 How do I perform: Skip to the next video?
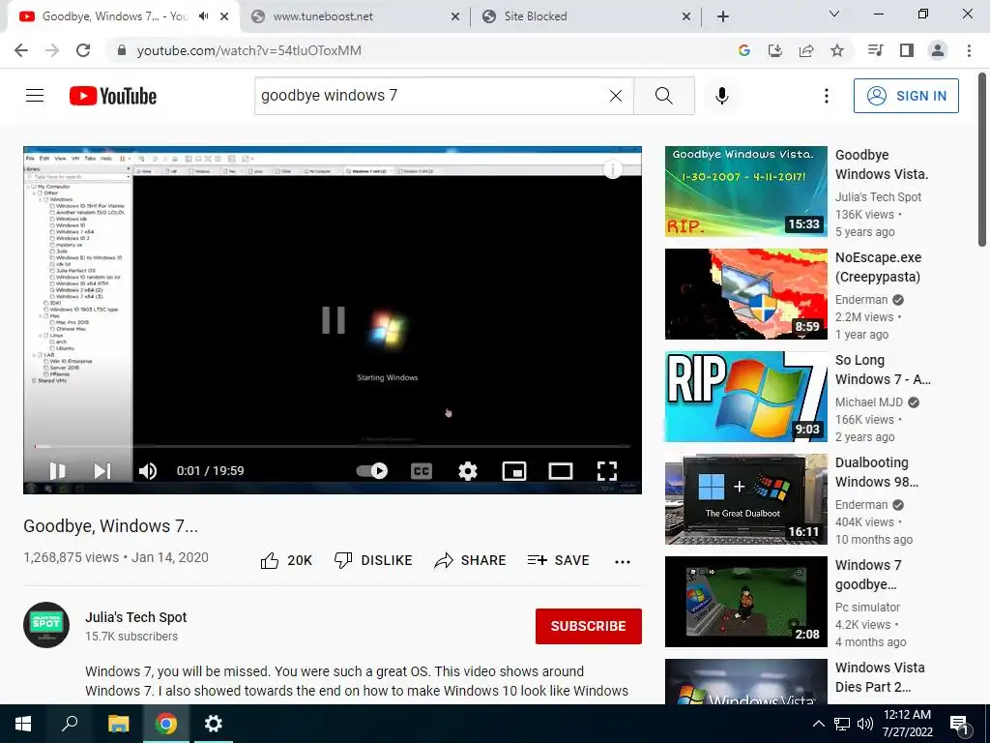pos(102,471)
